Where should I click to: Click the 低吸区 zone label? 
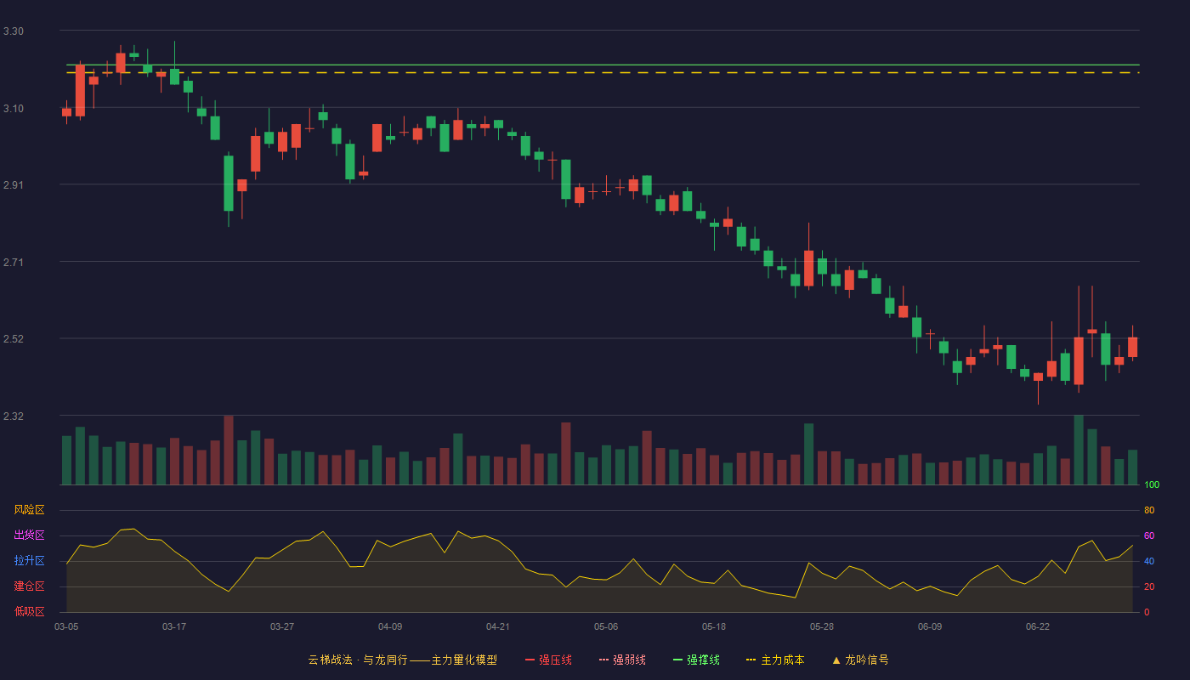coord(29,611)
